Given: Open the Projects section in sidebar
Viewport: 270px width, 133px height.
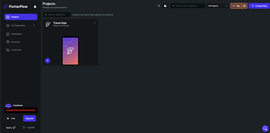Looking at the screenshot, I should [21, 17].
